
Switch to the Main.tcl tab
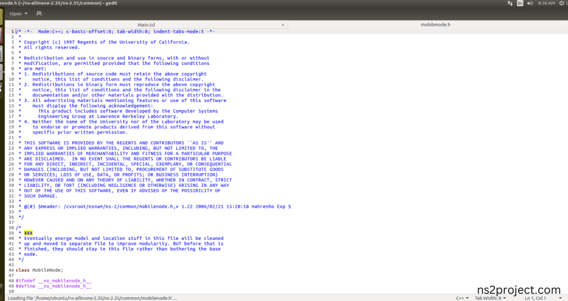(146, 25)
